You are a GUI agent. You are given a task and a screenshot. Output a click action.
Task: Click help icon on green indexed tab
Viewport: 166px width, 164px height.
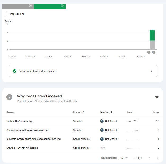[62, 6]
